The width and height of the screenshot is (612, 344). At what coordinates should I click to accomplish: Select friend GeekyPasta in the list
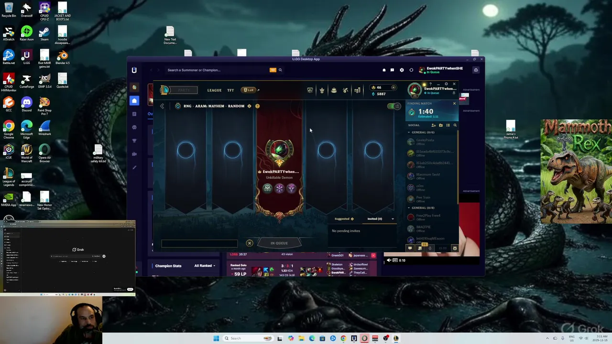pyautogui.click(x=430, y=142)
